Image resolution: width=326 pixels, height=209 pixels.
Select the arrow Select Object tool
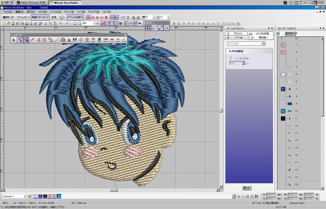(x=14, y=40)
